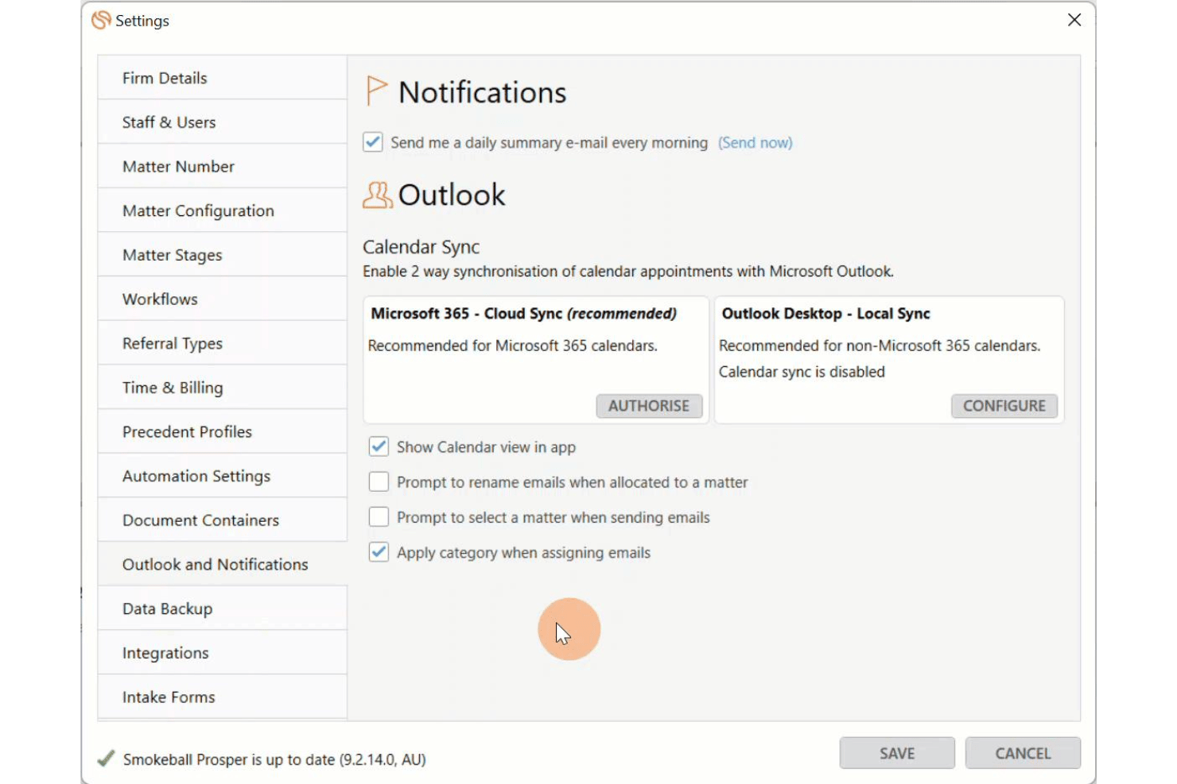Click CONFIGURE for Outlook Desktop Local Sync
1177x784 pixels.
pos(1004,406)
